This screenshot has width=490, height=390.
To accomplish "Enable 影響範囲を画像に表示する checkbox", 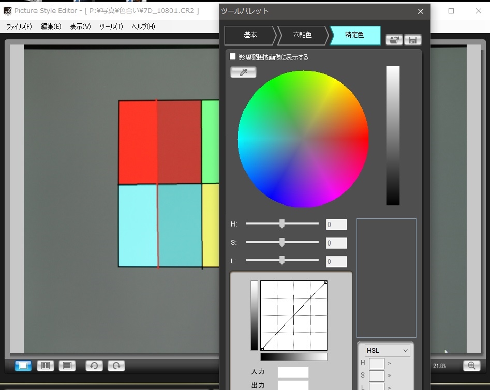I will click(x=232, y=56).
